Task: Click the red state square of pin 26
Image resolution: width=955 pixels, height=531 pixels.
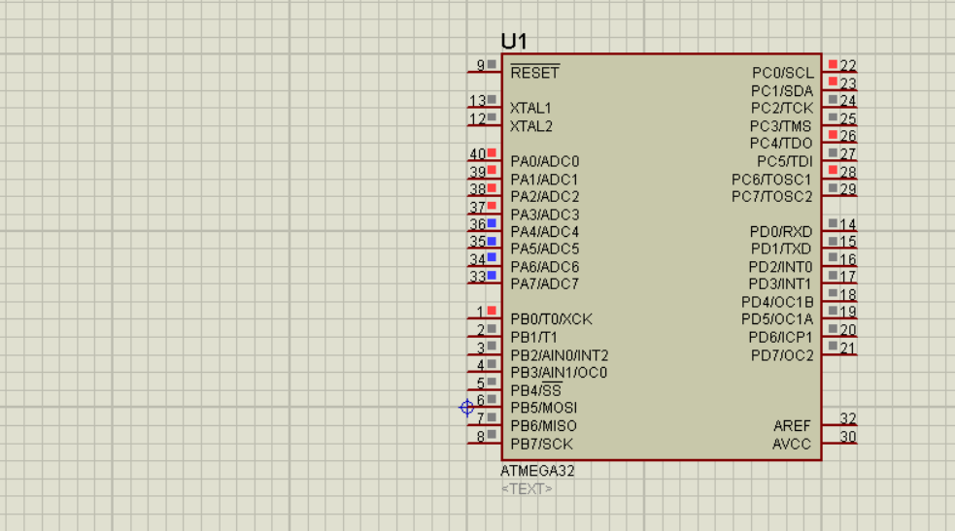Action: point(833,134)
